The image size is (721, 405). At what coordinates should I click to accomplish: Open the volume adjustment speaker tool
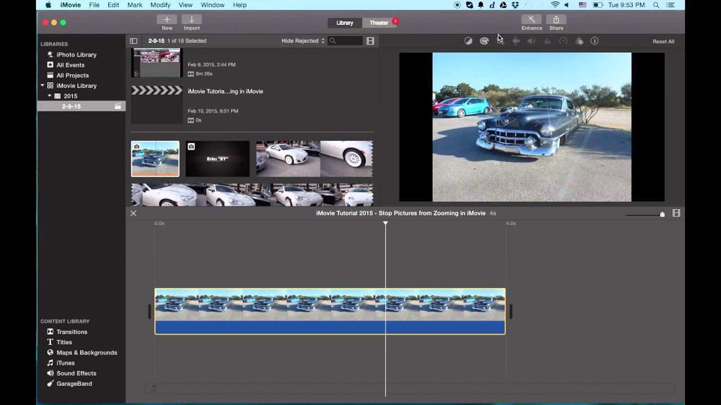pyautogui.click(x=531, y=41)
